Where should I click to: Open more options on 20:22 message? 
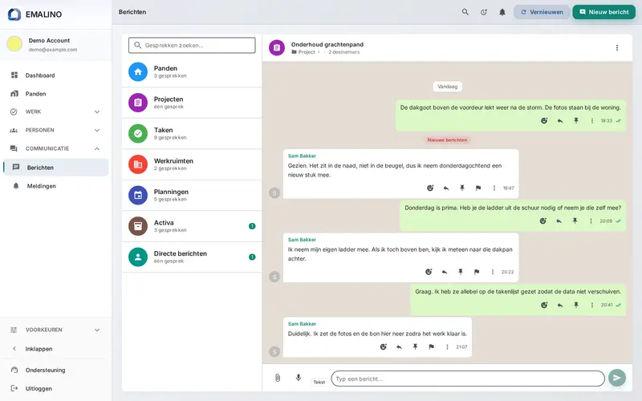[x=493, y=272]
